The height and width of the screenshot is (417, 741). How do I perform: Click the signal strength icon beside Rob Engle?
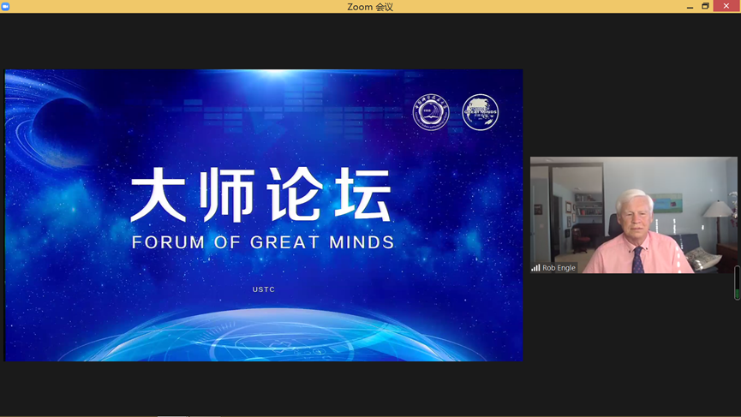coord(535,268)
